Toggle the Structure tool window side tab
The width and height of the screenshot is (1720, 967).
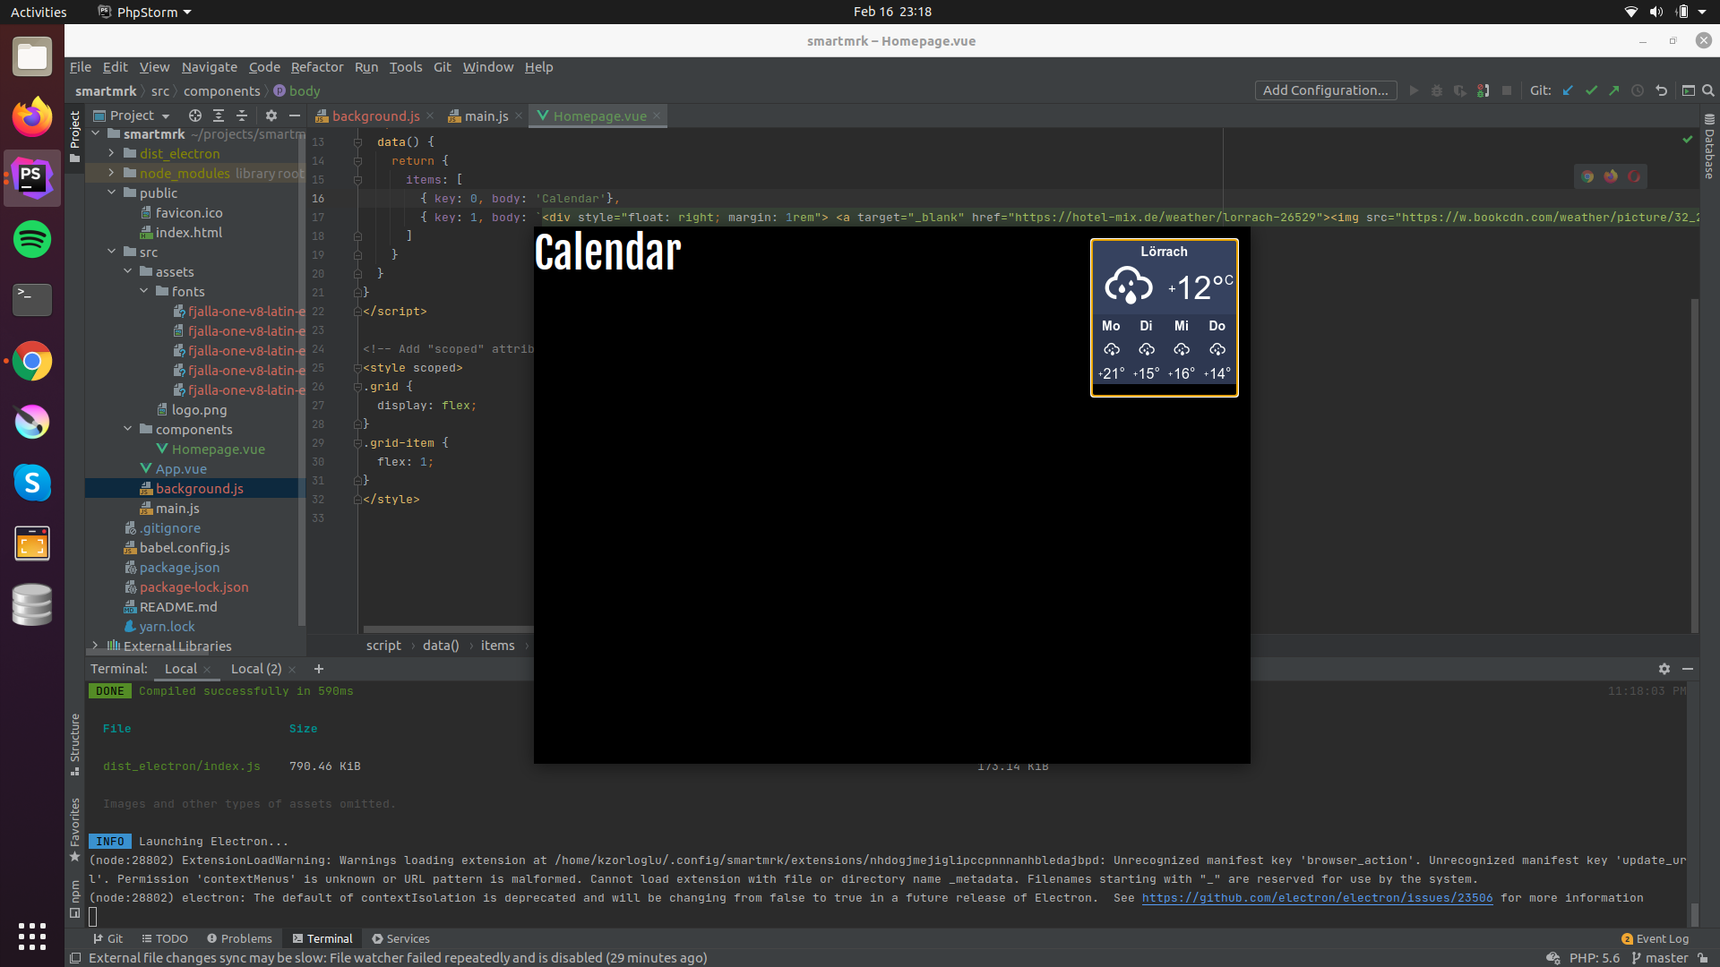(75, 744)
